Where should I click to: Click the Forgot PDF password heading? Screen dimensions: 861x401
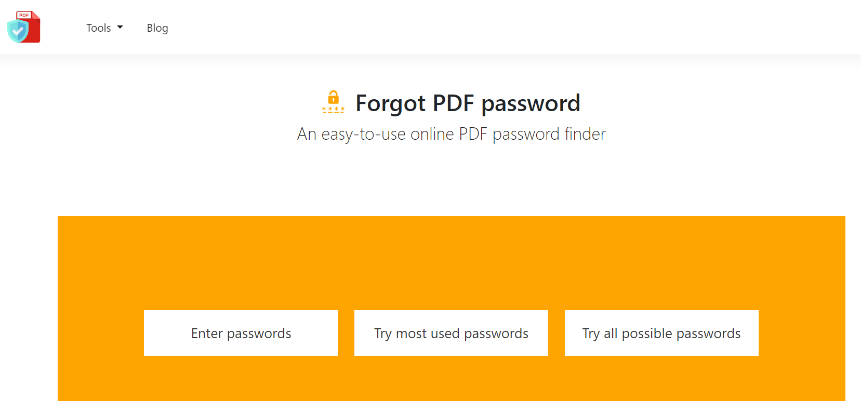click(467, 103)
